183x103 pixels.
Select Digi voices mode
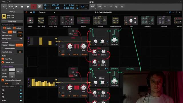tap(14, 32)
